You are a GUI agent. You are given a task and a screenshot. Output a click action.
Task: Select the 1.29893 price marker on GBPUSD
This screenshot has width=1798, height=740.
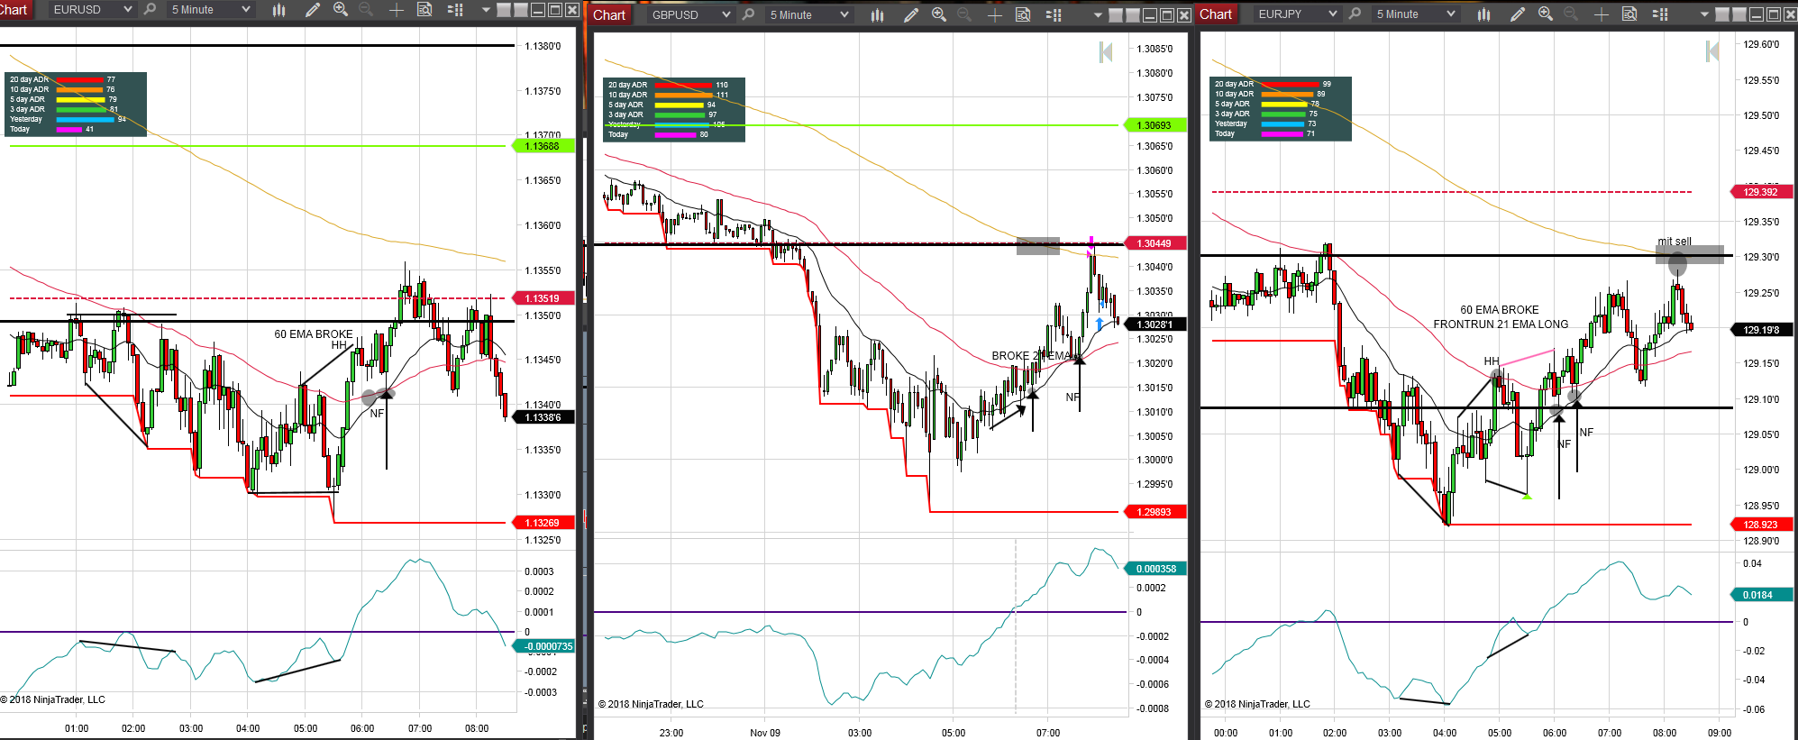coord(1155,512)
